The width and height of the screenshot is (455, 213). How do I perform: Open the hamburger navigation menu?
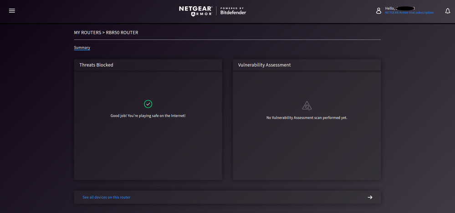[12, 11]
